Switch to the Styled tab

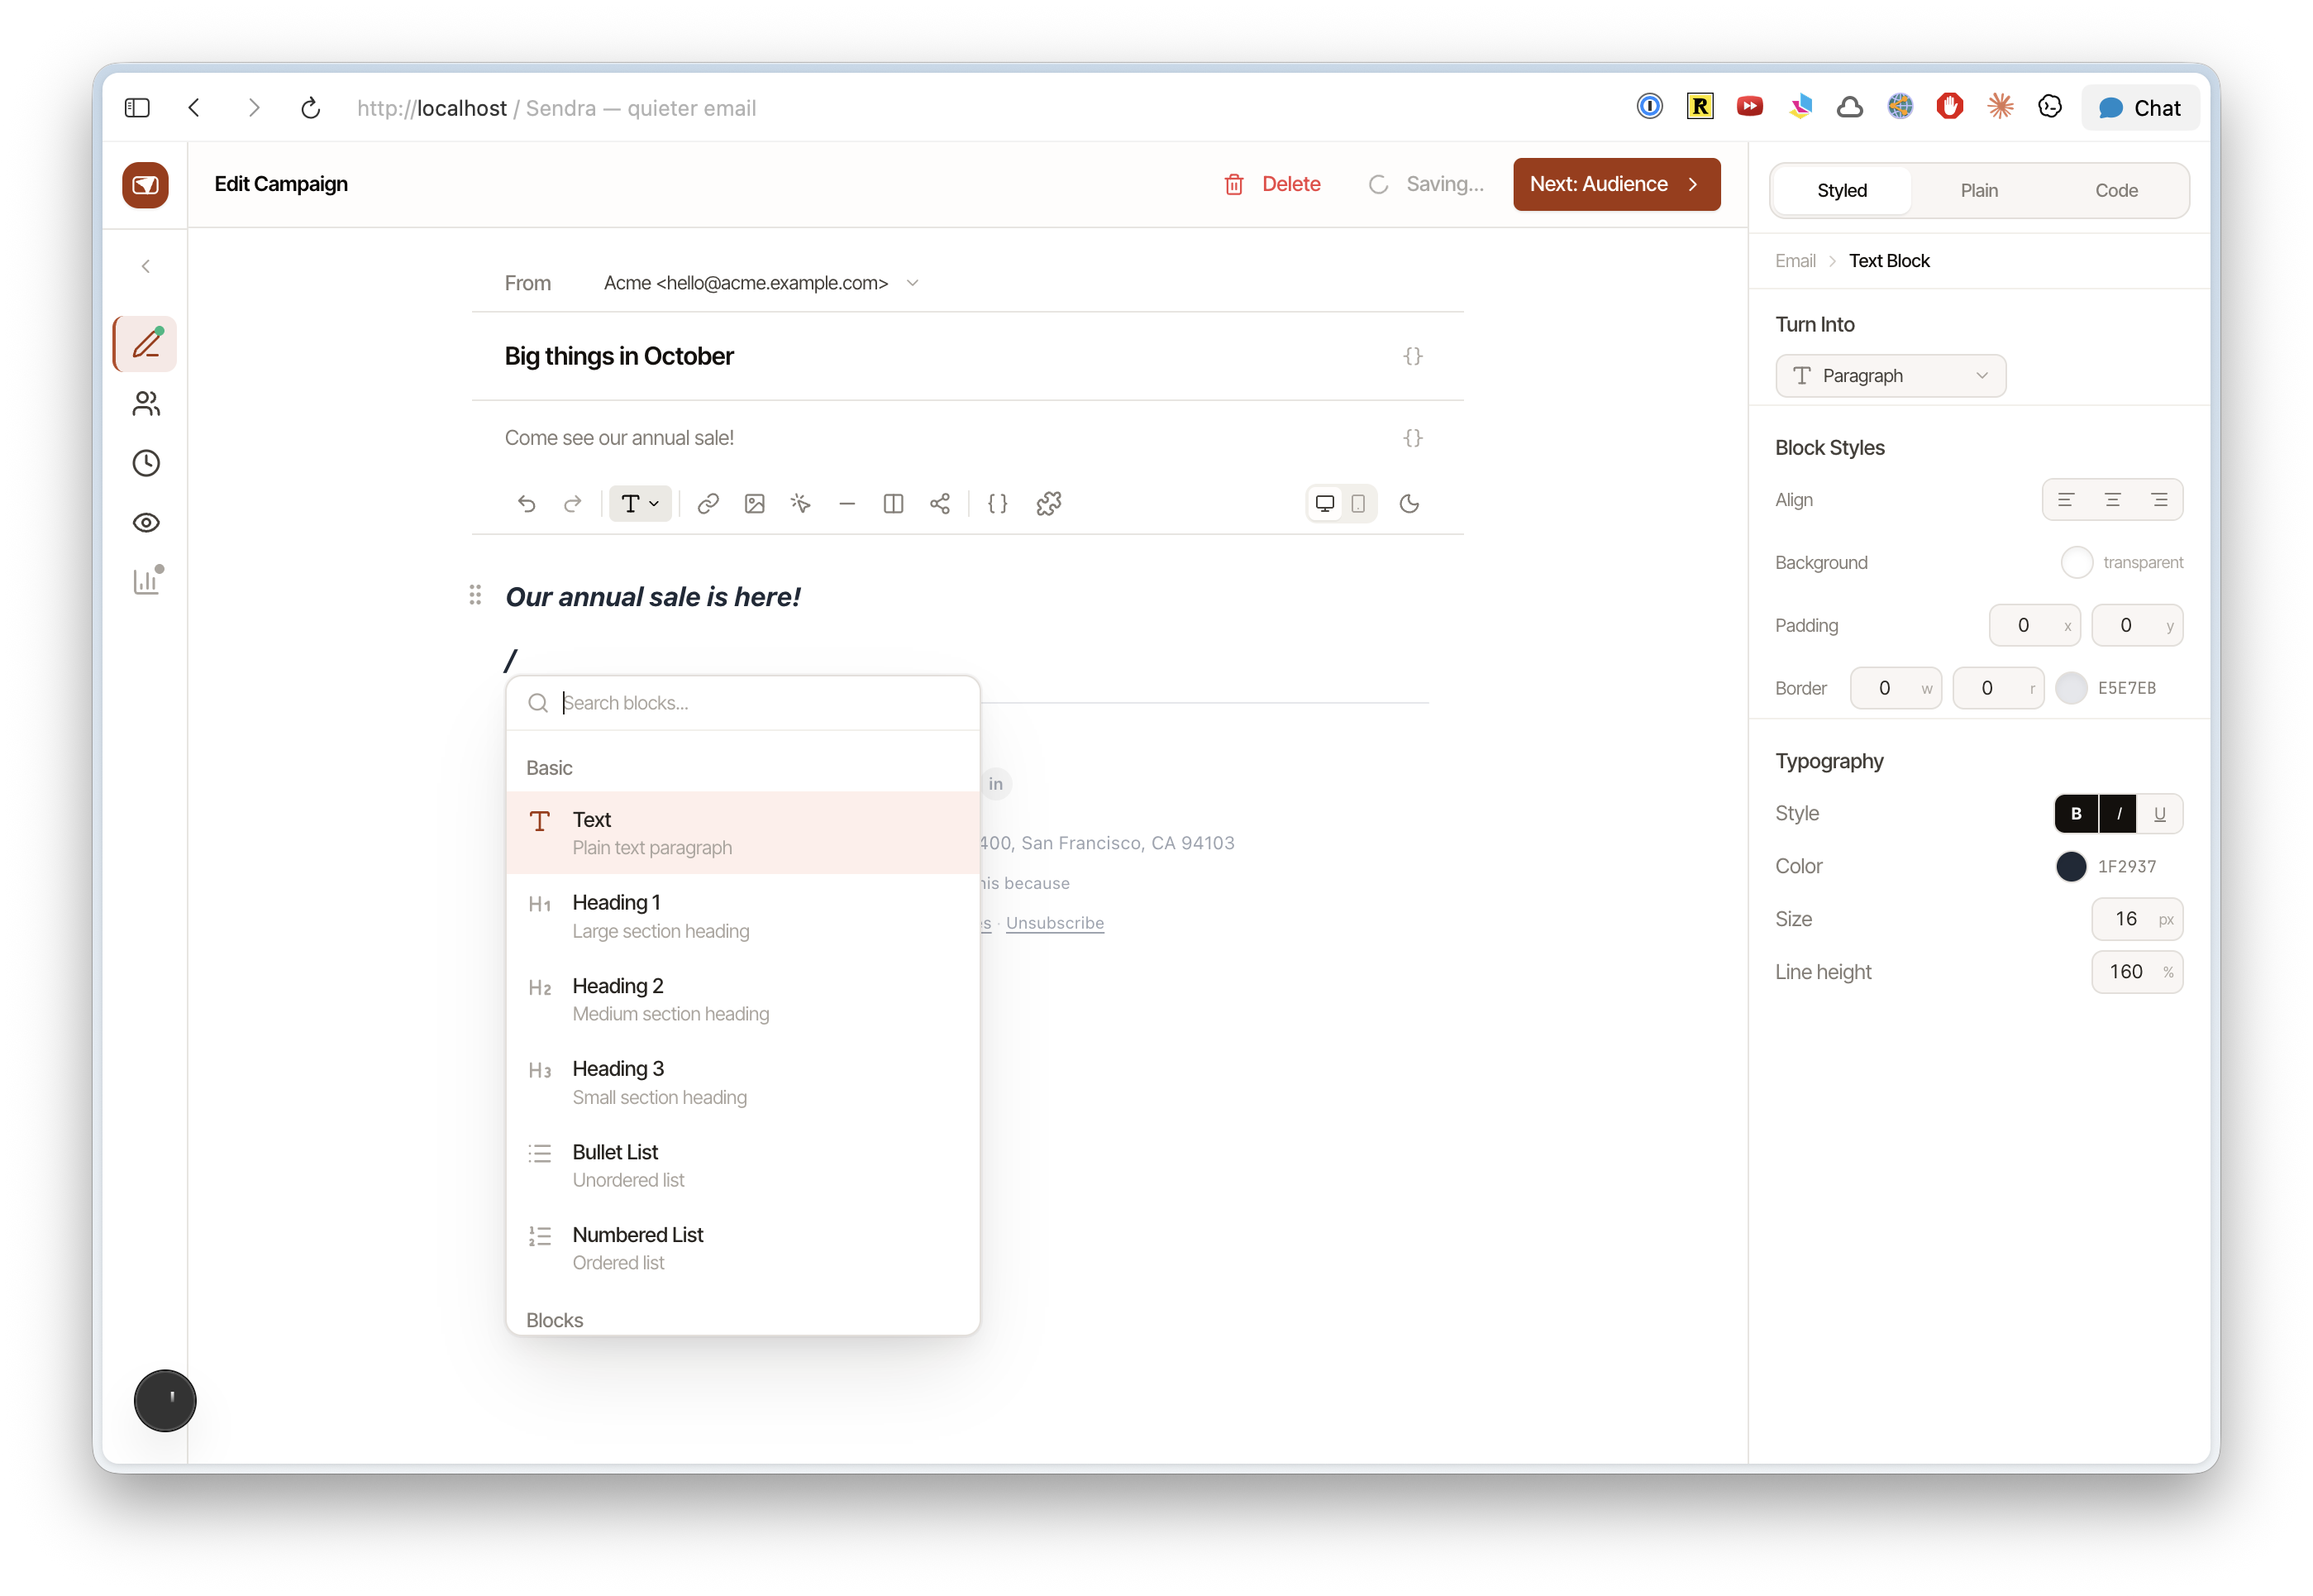pyautogui.click(x=1841, y=190)
